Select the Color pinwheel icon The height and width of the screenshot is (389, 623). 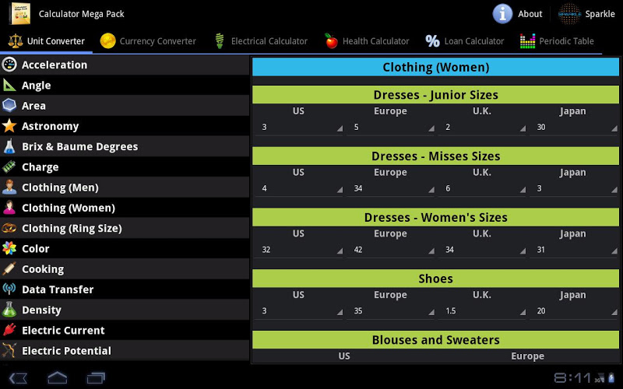9,248
